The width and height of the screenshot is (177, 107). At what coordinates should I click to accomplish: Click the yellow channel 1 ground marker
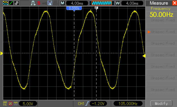(x=1, y=53)
